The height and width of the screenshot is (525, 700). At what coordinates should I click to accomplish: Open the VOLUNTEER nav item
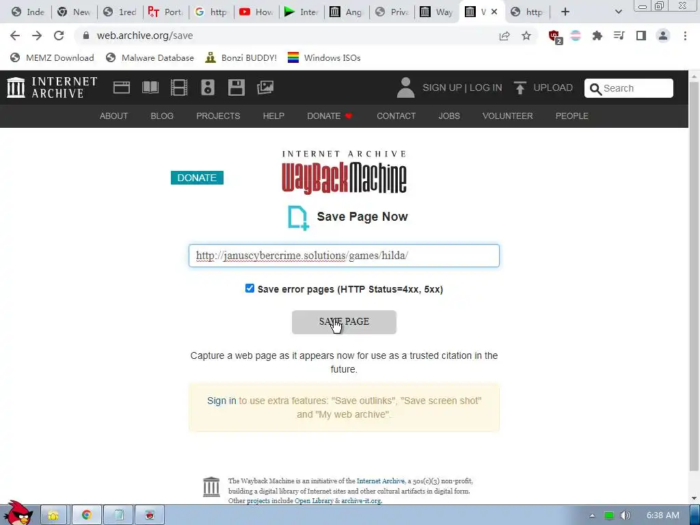508,116
